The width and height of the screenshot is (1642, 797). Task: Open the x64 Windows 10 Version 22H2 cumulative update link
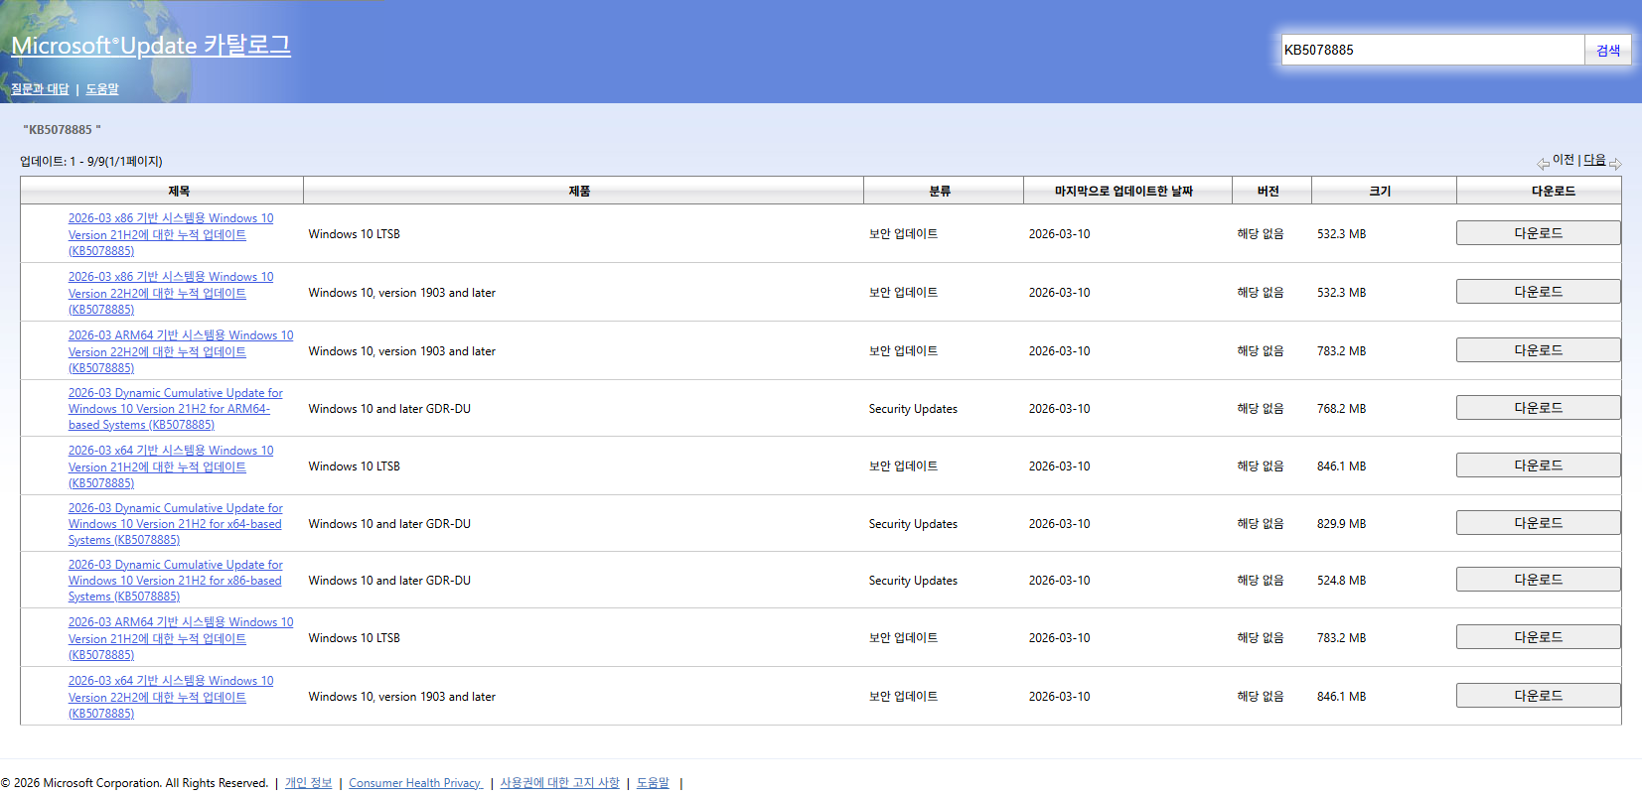tap(171, 697)
